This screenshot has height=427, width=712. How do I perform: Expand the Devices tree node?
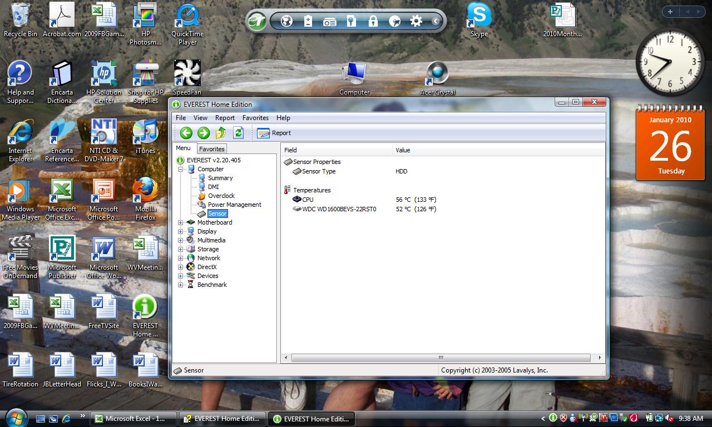(180, 276)
